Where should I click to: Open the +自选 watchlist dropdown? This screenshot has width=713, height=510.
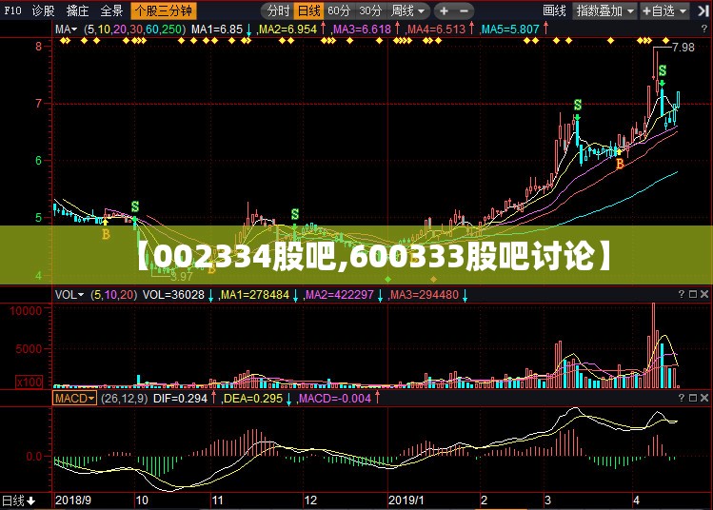click(x=664, y=10)
